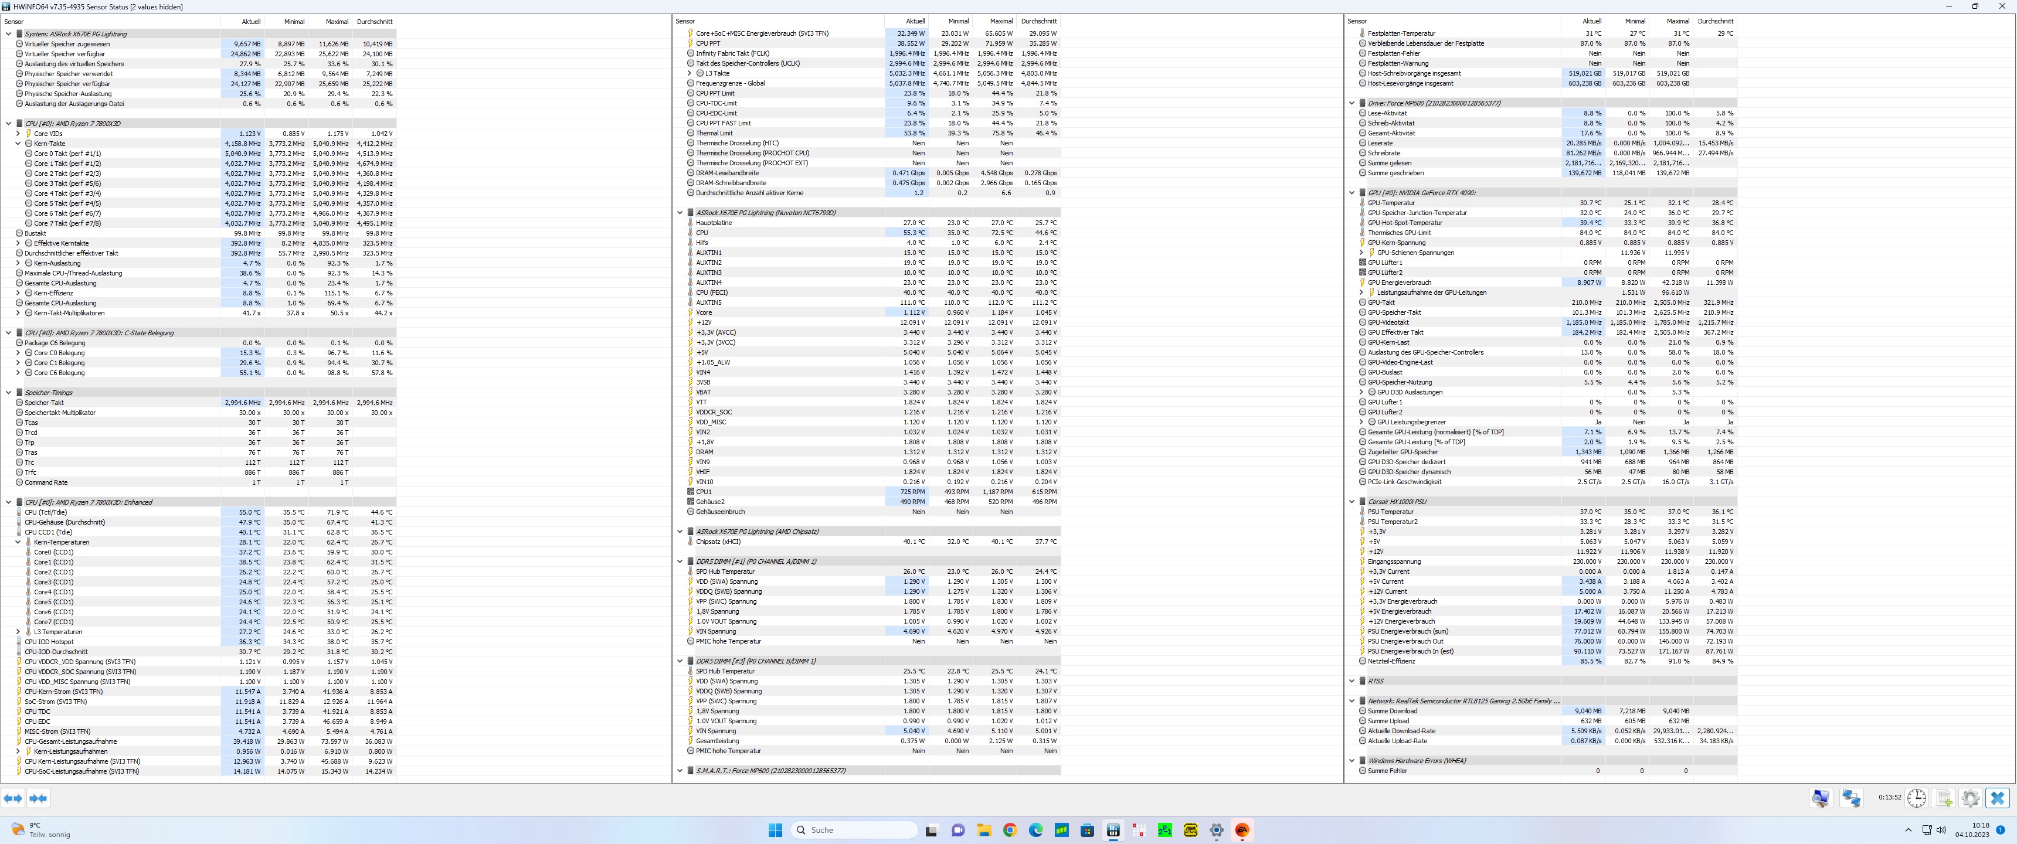
Task: Click the monitor-with-magnifier summary button
Action: click(x=1821, y=798)
